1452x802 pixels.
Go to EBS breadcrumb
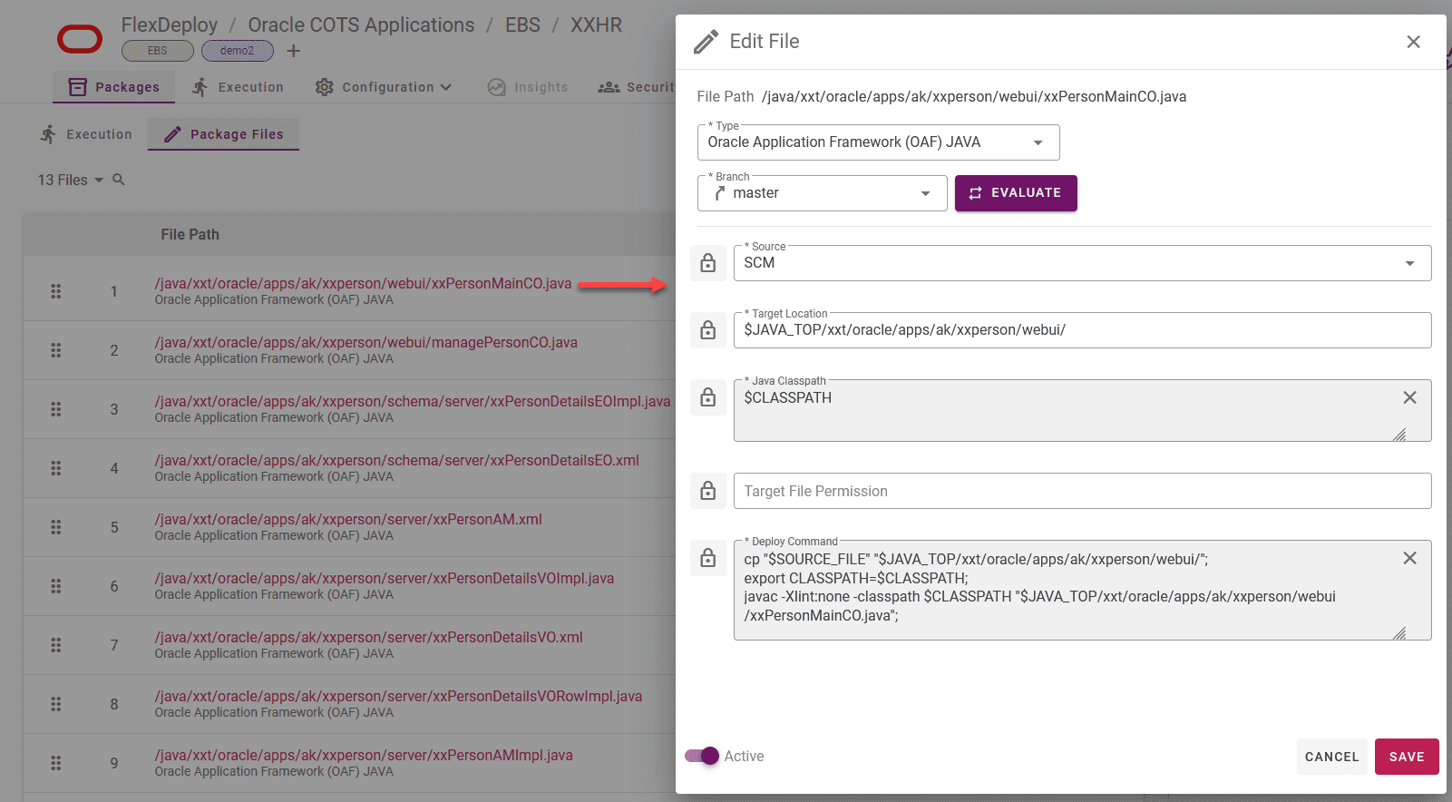[522, 25]
